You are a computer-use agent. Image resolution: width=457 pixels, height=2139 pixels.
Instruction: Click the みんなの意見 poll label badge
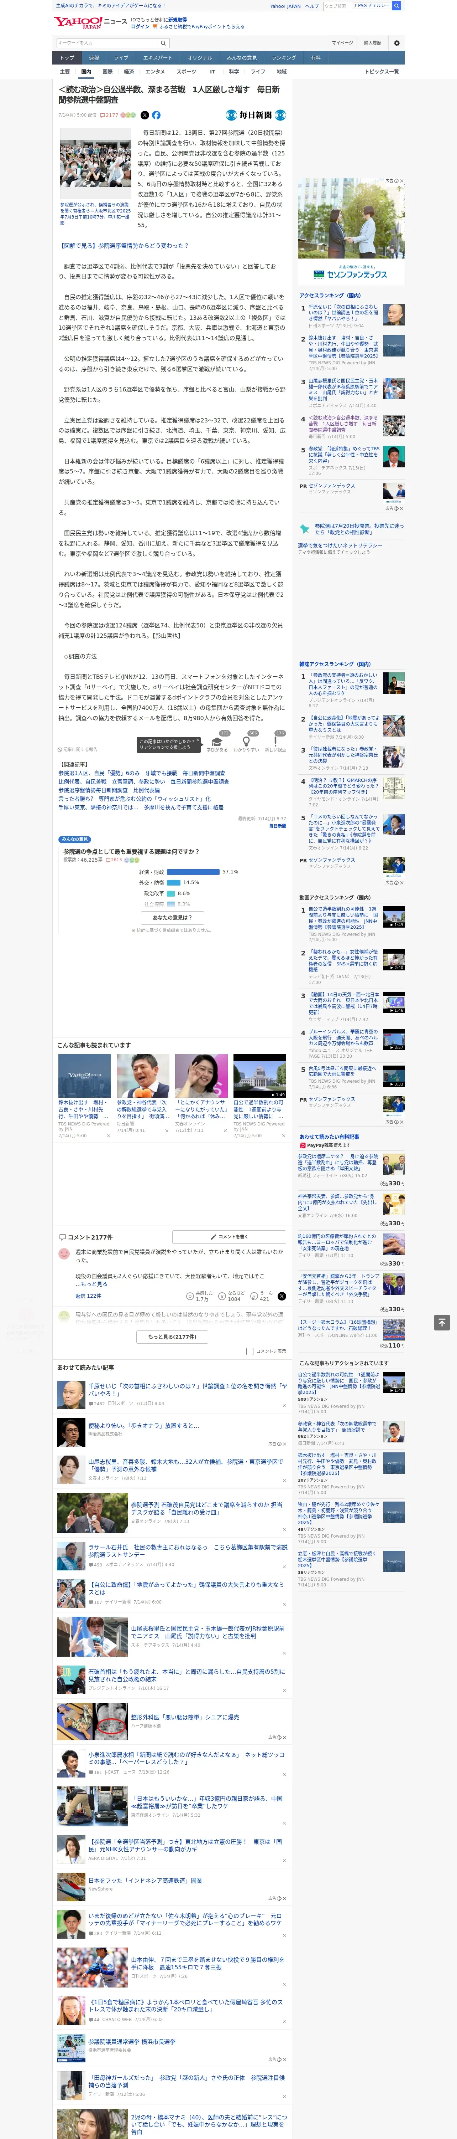tap(75, 840)
